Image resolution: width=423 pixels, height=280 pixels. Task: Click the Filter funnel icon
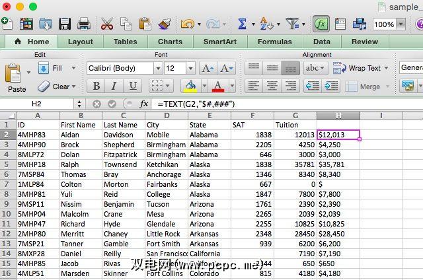(x=292, y=24)
